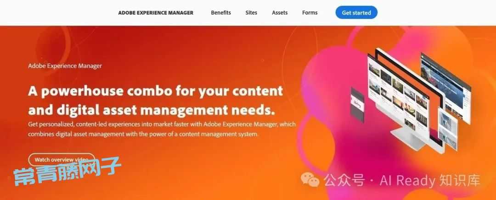Open the Assets navigation item
This screenshot has height=200, width=496.
[x=280, y=13]
